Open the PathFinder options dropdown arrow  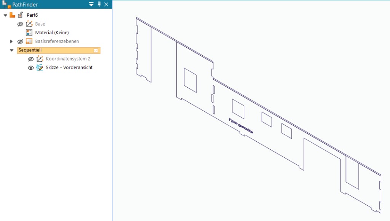91,4
